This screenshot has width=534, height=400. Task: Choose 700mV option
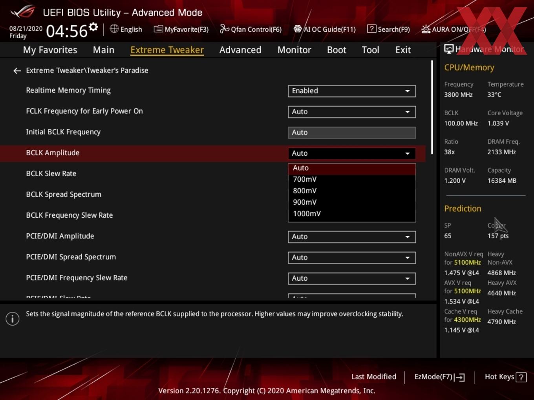(x=352, y=179)
